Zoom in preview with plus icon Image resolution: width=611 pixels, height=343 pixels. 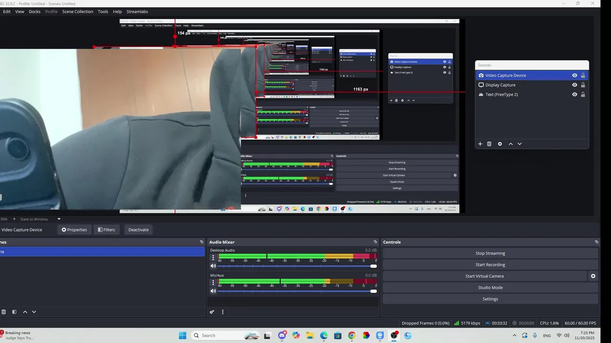[x=14, y=219]
